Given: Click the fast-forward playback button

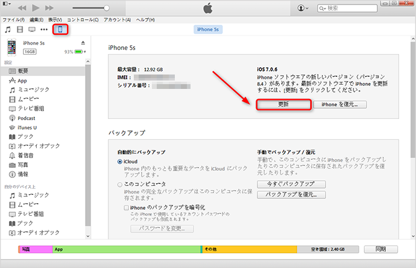Looking at the screenshot, I should click(x=49, y=8).
